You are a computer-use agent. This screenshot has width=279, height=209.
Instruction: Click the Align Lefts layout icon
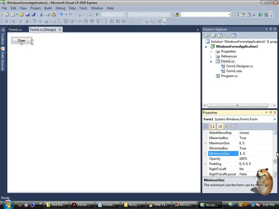click(14, 21)
